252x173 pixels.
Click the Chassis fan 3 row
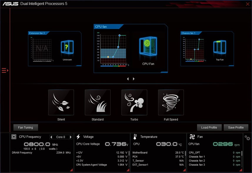215,165
